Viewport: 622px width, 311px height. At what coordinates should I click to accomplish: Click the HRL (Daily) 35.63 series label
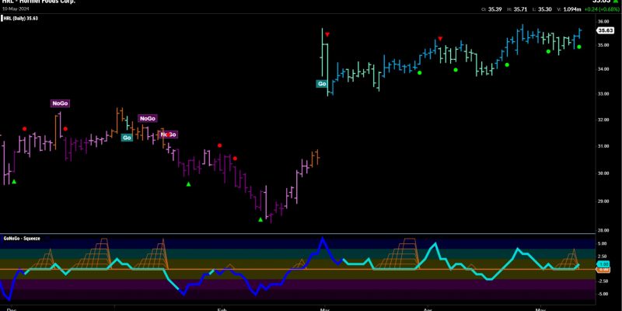click(21, 18)
